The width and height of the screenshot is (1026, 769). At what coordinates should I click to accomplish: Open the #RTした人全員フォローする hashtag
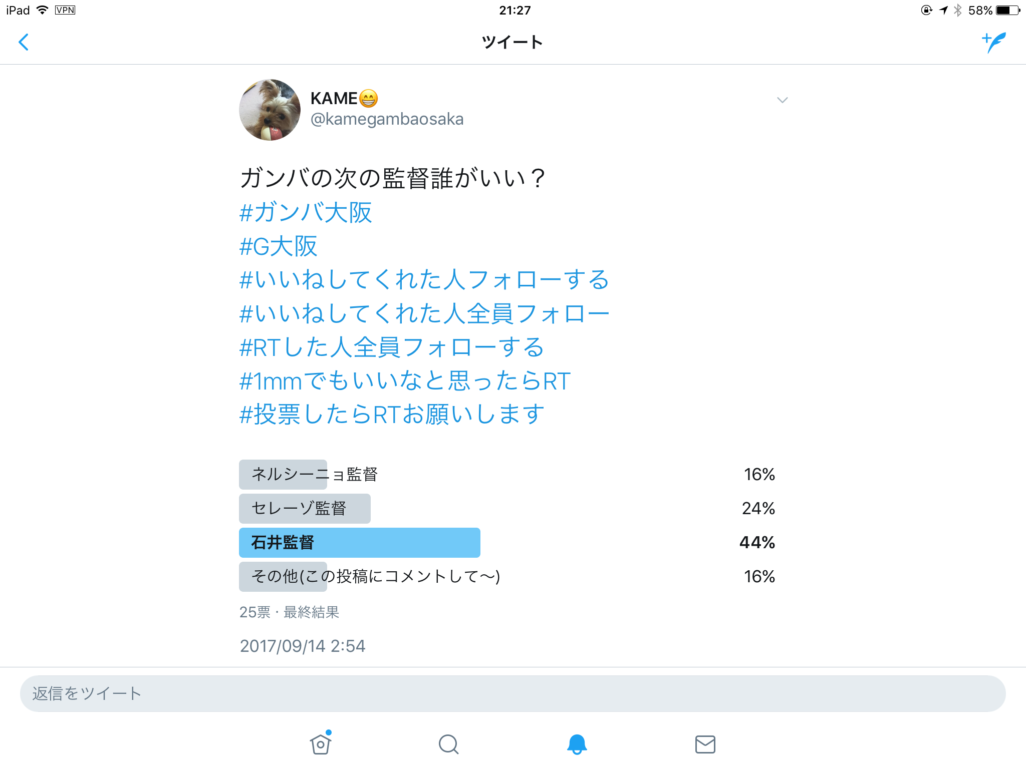pyautogui.click(x=392, y=347)
